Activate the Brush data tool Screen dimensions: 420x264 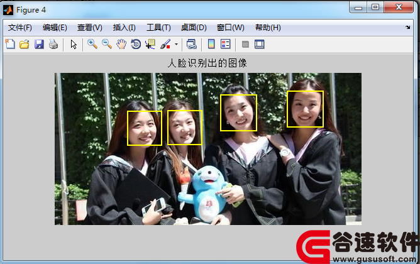coord(165,44)
